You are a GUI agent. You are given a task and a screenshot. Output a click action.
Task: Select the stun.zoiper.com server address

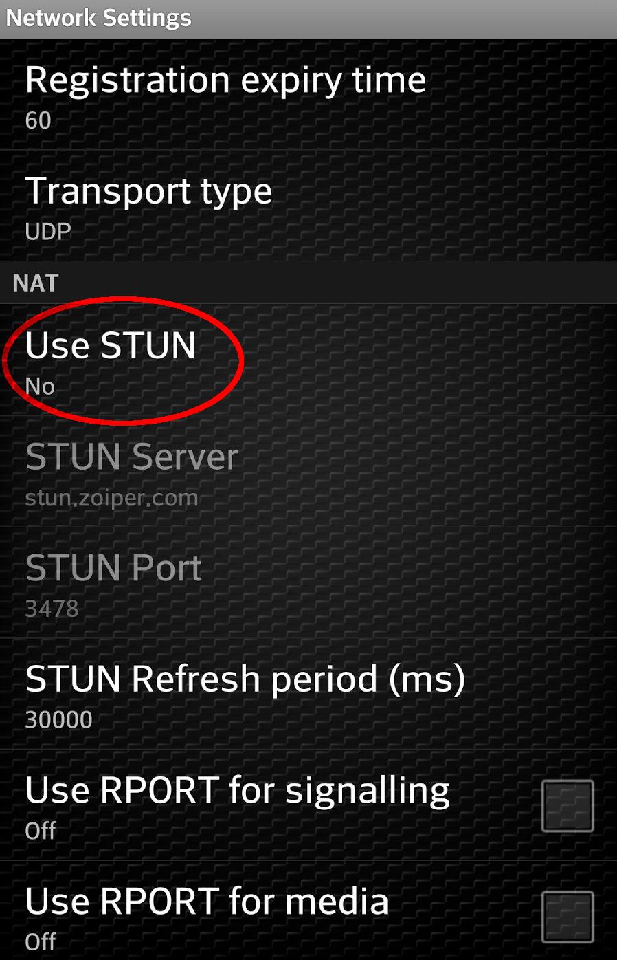(x=112, y=498)
